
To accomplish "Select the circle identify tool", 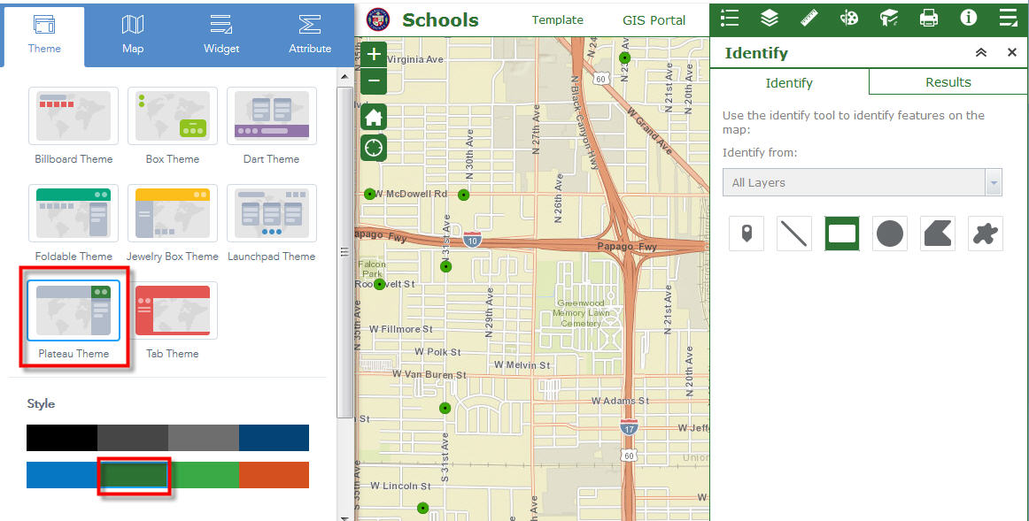I will point(890,234).
